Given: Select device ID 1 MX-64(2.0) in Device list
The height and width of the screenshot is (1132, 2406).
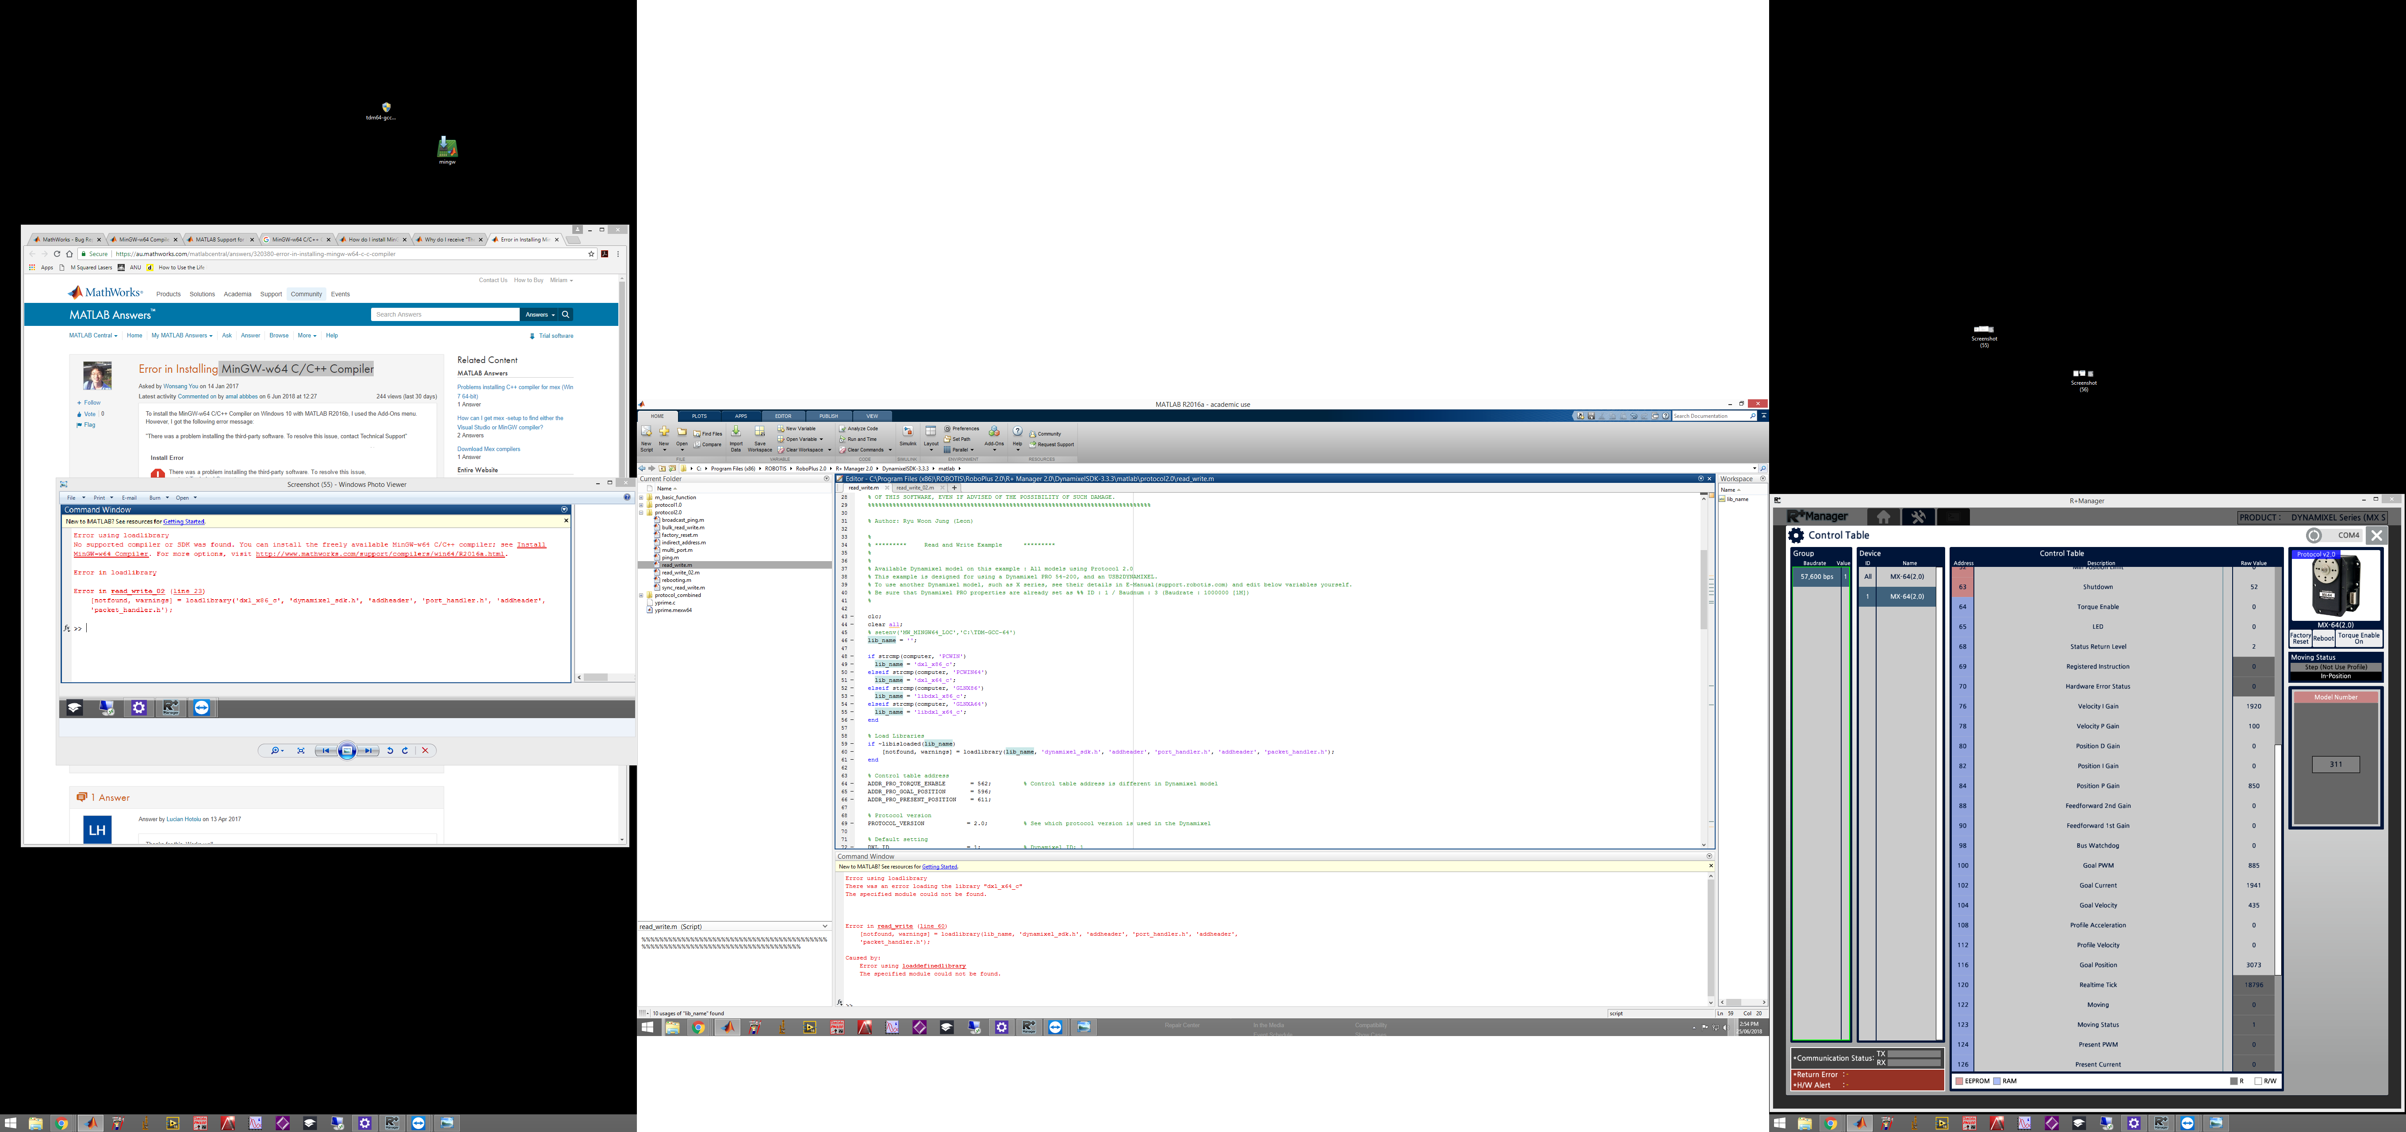Looking at the screenshot, I should [1897, 597].
